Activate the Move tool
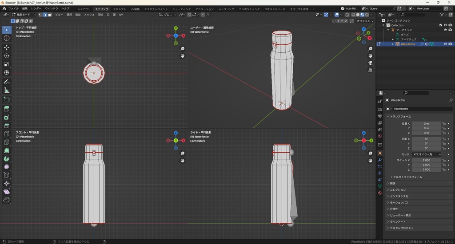The height and width of the screenshot is (244, 455). (x=7, y=47)
